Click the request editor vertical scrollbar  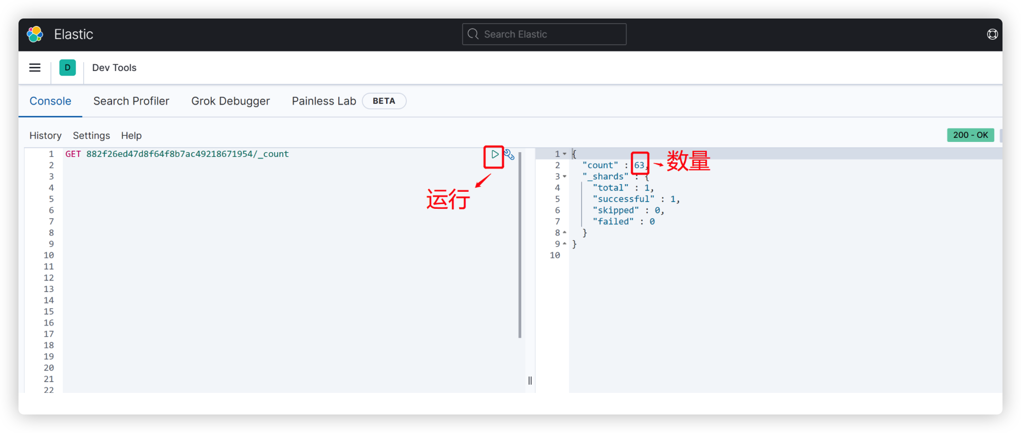(520, 245)
